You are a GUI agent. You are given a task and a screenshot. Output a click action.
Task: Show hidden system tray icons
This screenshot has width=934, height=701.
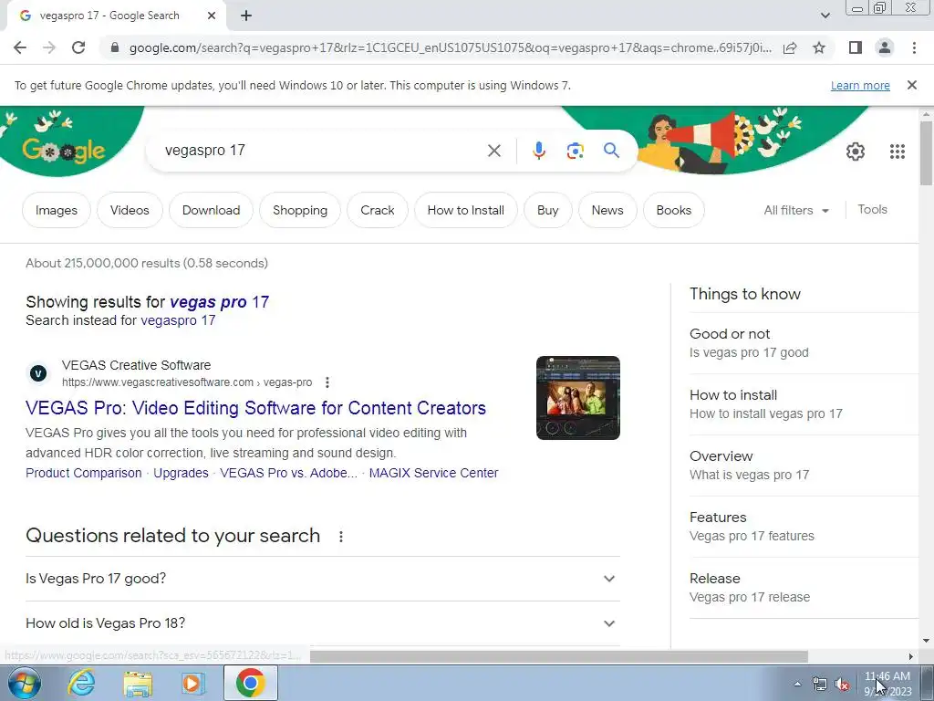797,684
